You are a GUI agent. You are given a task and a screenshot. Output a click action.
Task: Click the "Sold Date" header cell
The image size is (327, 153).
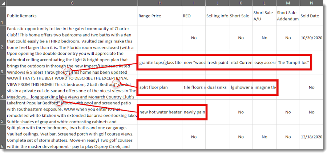point(312,16)
